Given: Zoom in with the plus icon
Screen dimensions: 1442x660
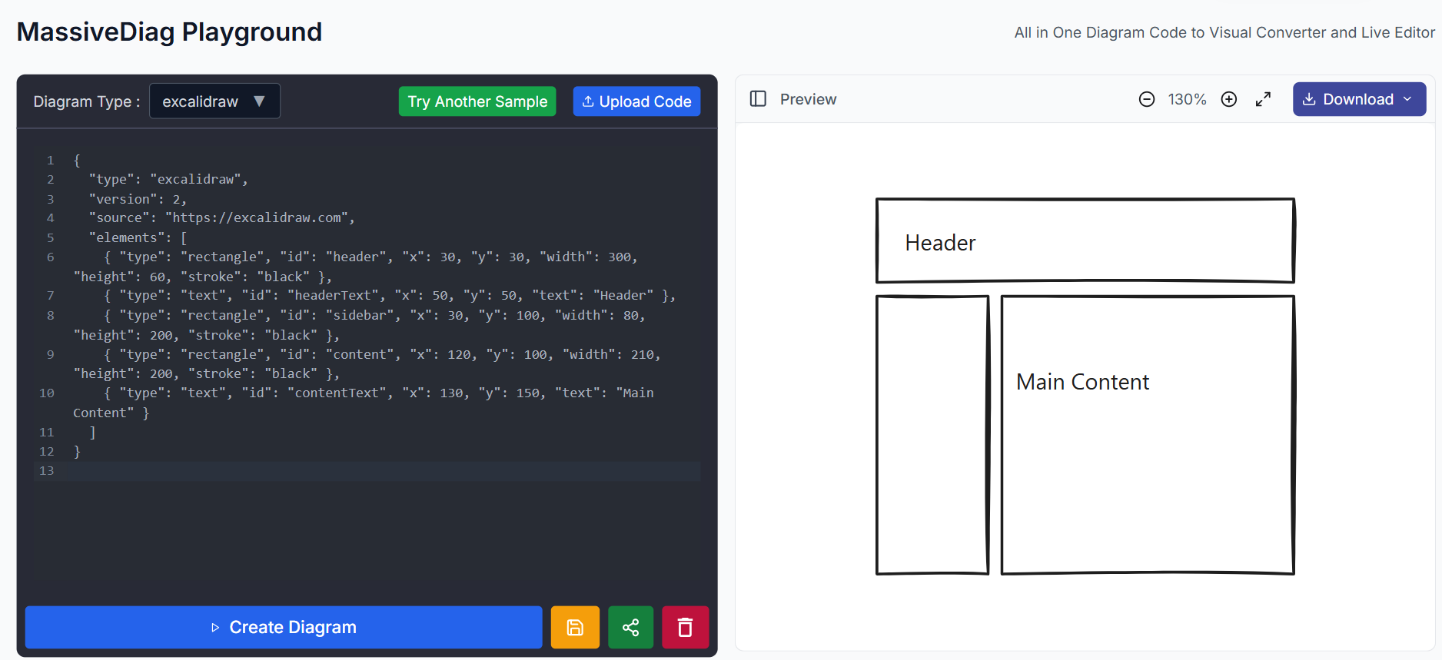Looking at the screenshot, I should click(x=1228, y=99).
